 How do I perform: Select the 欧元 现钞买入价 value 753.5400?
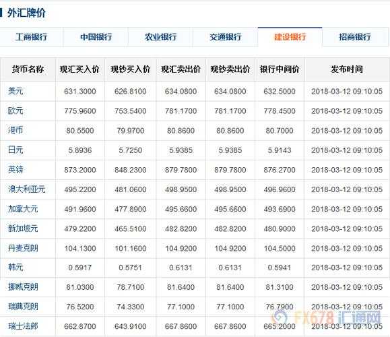tap(130, 111)
